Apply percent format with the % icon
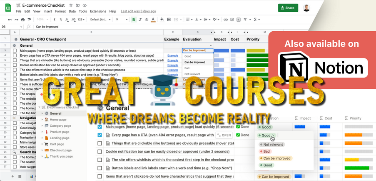 coord(61,20)
